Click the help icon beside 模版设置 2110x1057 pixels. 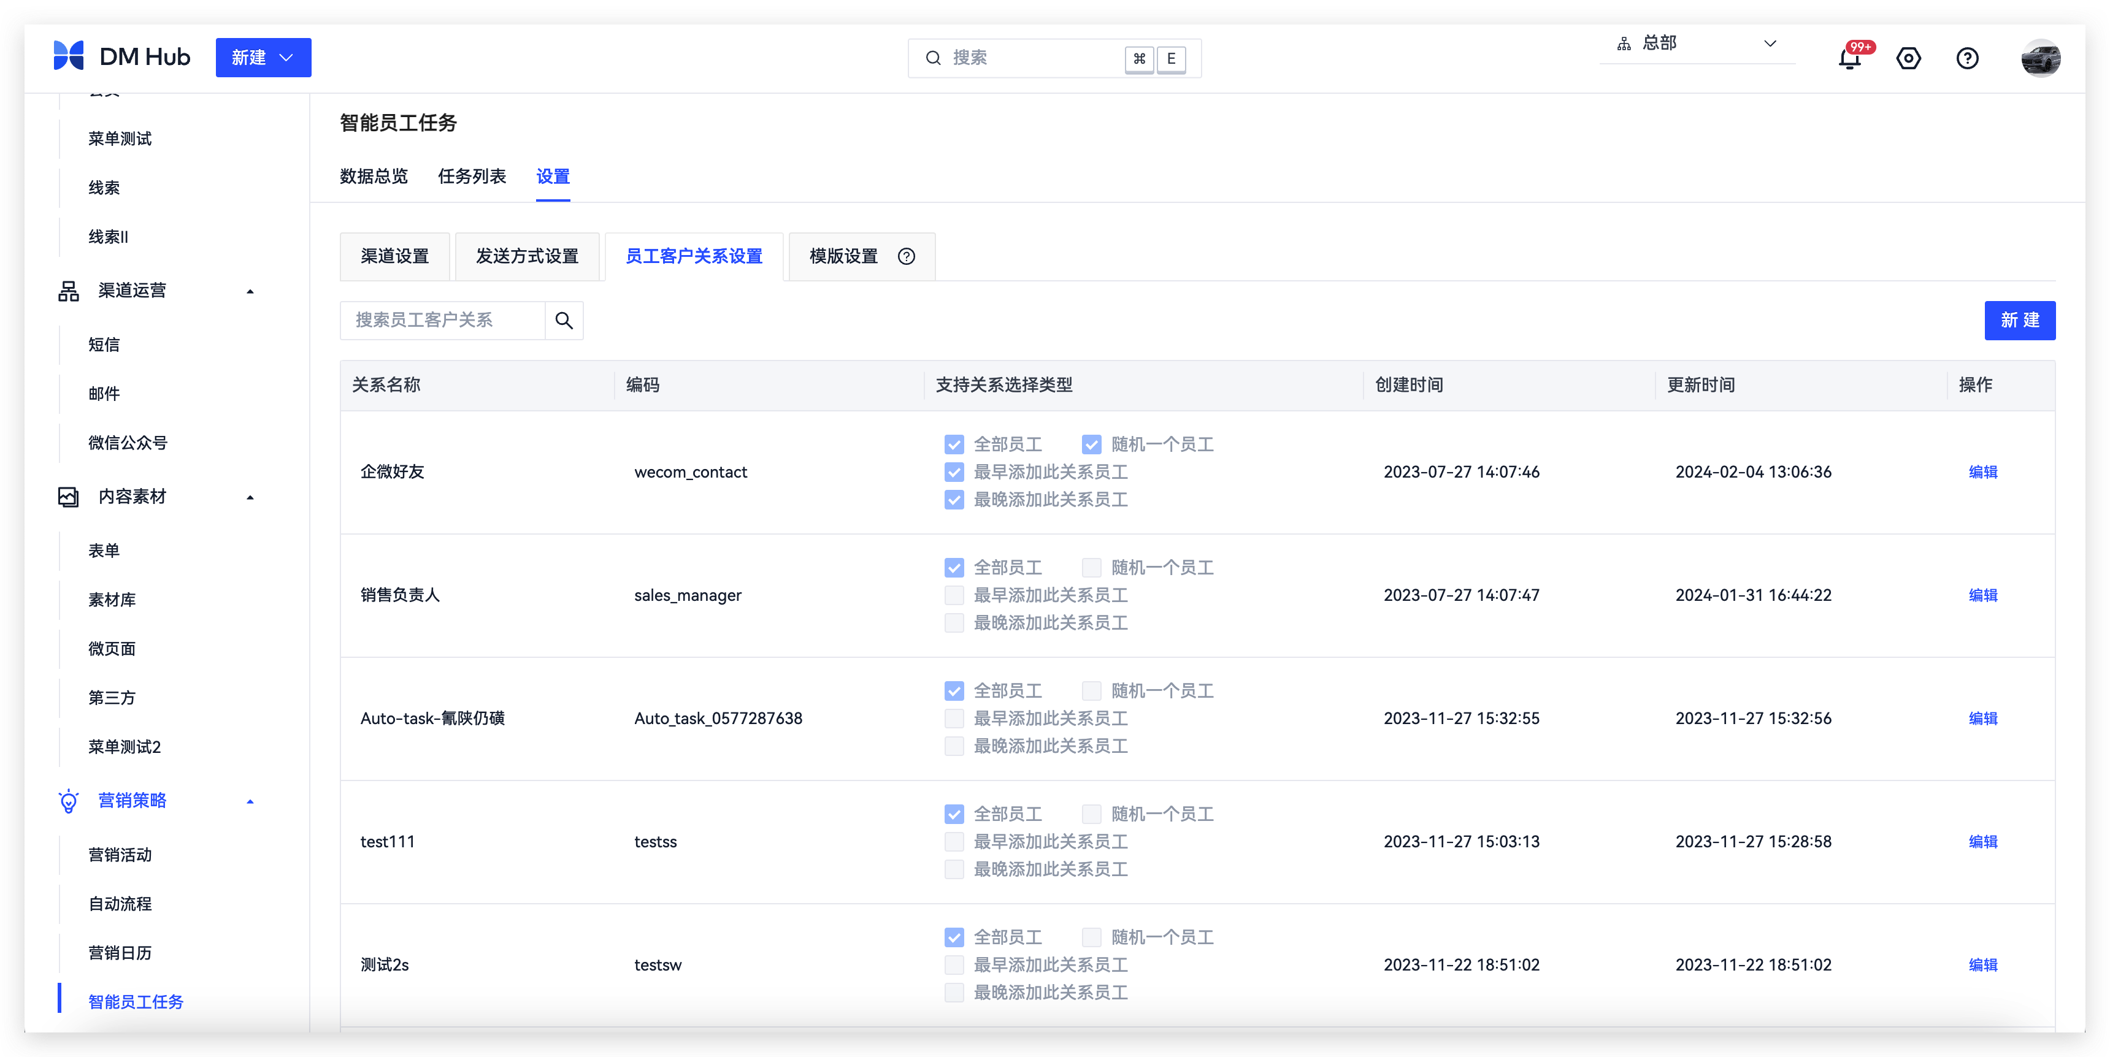point(906,256)
